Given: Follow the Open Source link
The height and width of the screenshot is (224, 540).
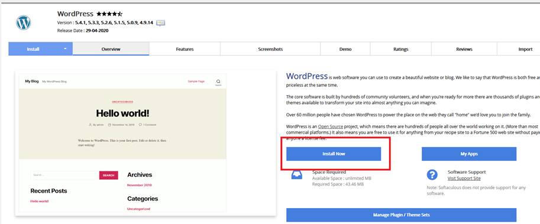Looking at the screenshot, I should (x=329, y=126).
